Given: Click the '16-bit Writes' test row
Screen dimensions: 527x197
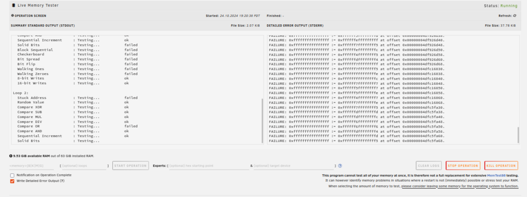Looking at the screenshot, I should coord(73,83).
